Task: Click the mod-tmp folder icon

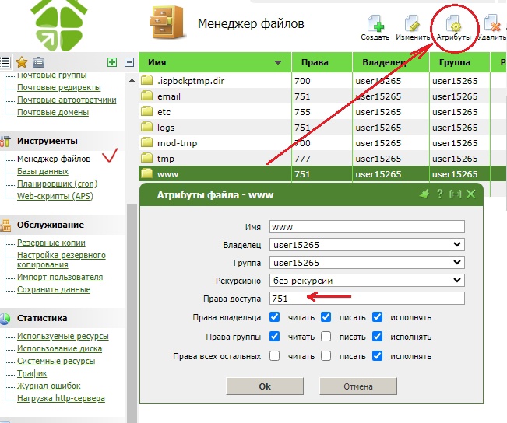Action: coord(146,142)
